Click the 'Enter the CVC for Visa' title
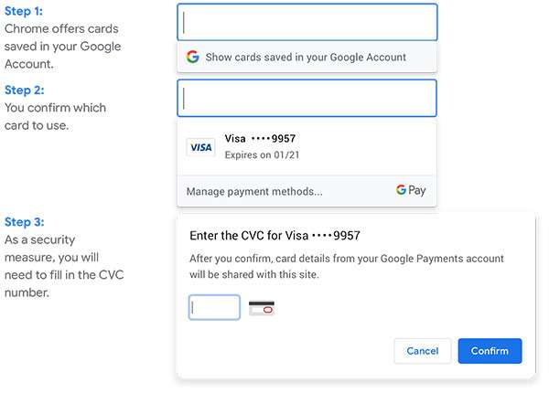This screenshot has width=549, height=393. 274,236
